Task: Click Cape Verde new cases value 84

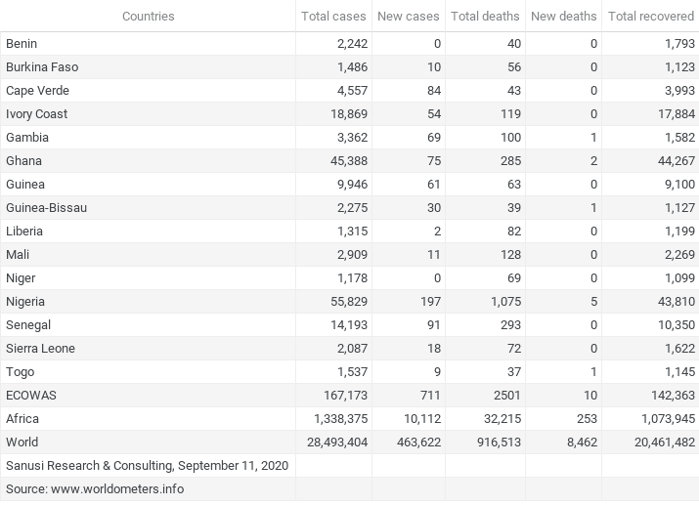Action: [x=433, y=91]
